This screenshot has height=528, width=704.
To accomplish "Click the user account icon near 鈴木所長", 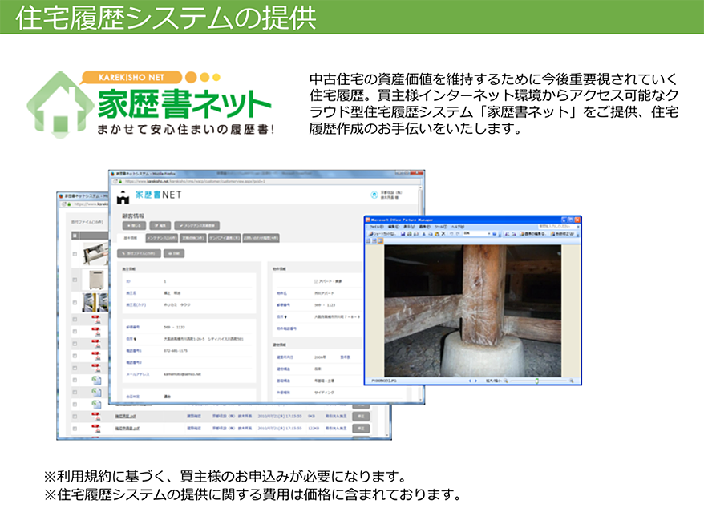I will (373, 195).
